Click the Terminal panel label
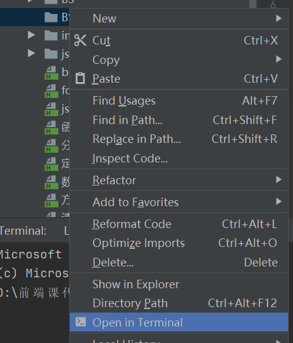This screenshot has width=293, height=343. click(x=23, y=230)
